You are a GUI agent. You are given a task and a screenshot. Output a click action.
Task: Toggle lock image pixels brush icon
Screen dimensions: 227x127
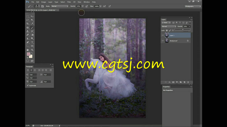[x=170, y=30]
